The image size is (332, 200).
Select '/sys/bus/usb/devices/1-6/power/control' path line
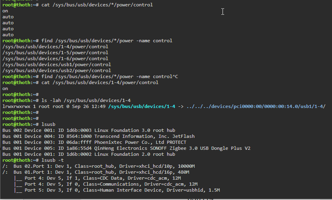[x=55, y=59]
